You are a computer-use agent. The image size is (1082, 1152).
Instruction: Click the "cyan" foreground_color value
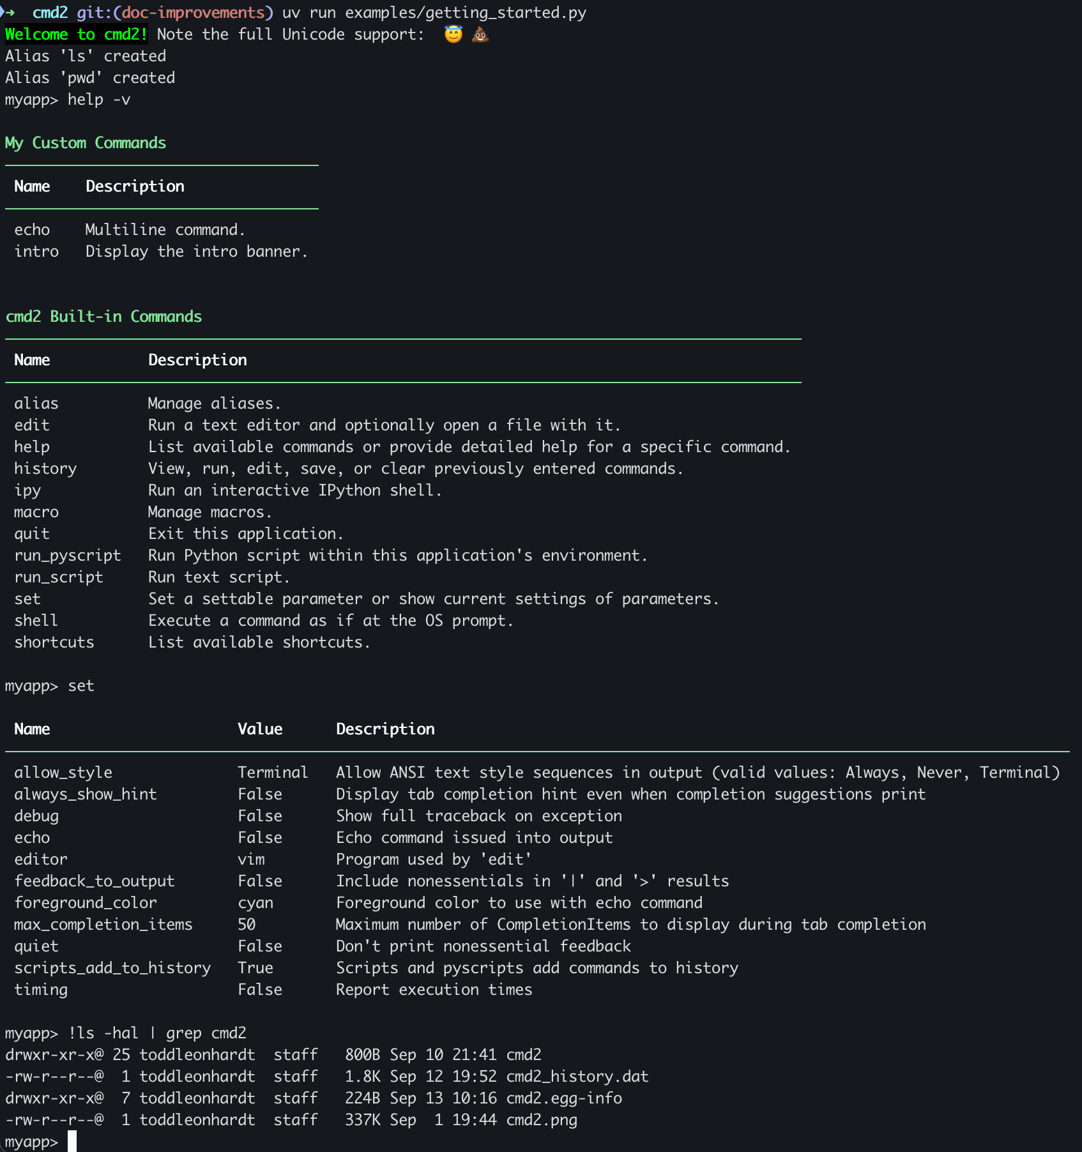pos(255,903)
